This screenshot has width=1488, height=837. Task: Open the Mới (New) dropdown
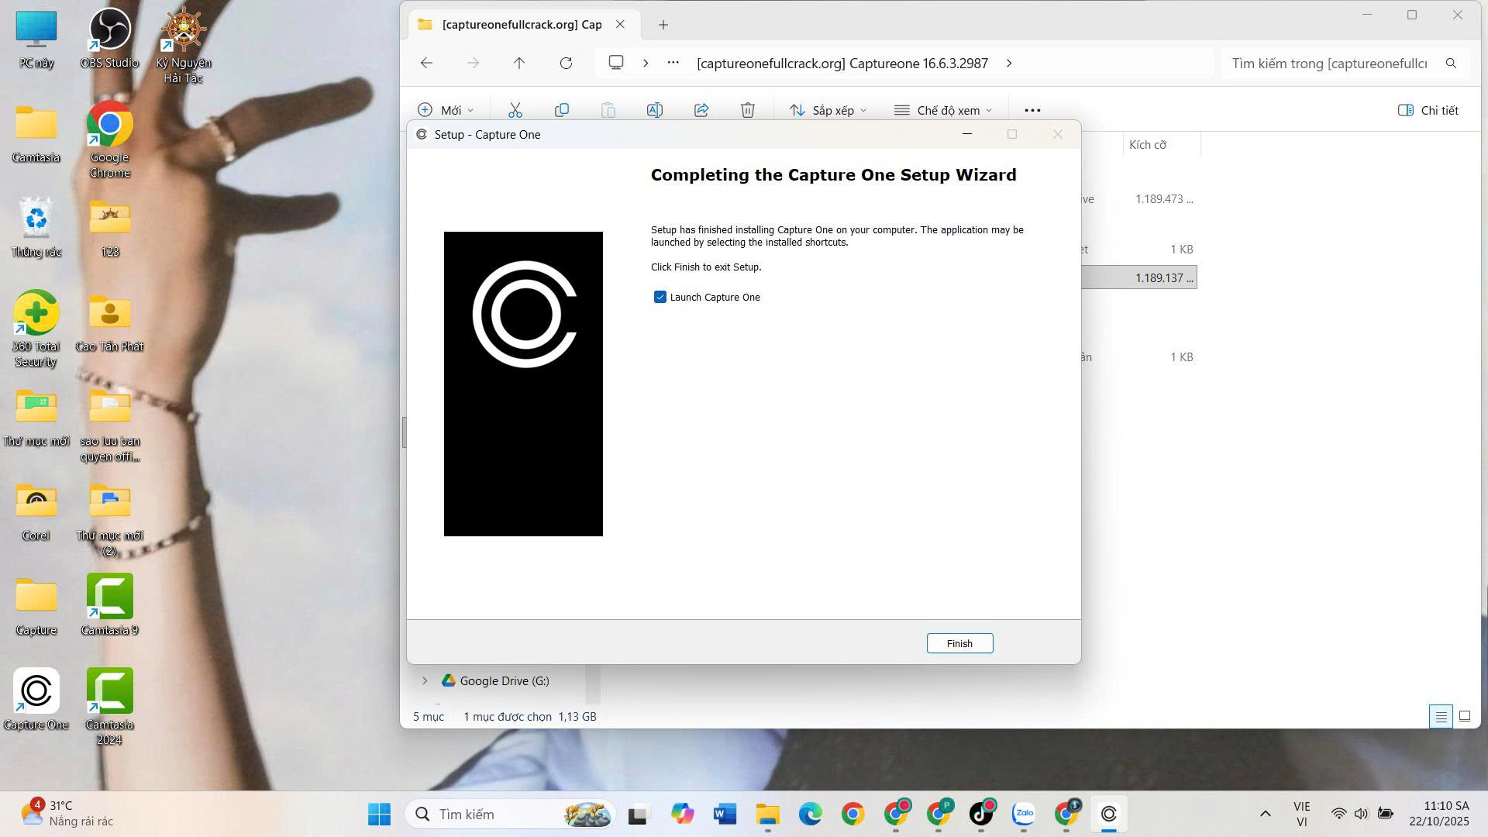(x=446, y=110)
